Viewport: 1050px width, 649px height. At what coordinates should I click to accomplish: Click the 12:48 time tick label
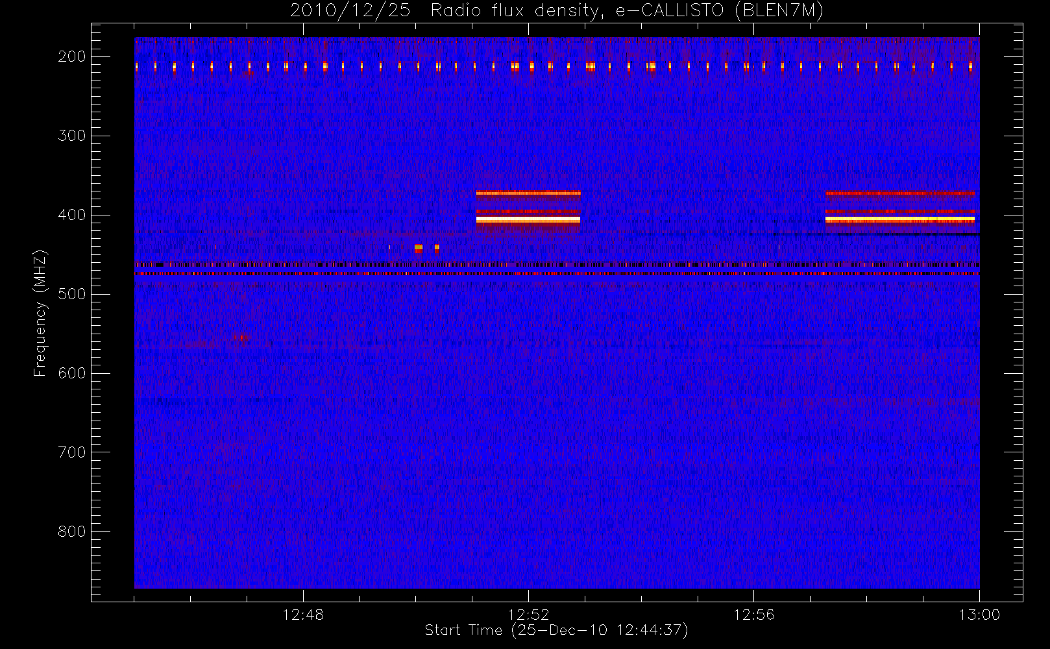(303, 615)
